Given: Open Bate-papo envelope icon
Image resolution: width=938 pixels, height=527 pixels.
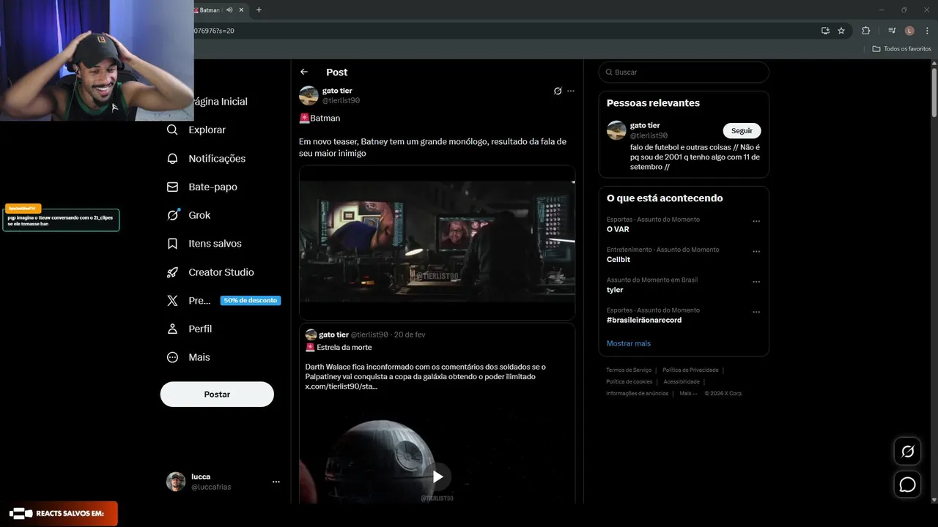Looking at the screenshot, I should tap(172, 187).
